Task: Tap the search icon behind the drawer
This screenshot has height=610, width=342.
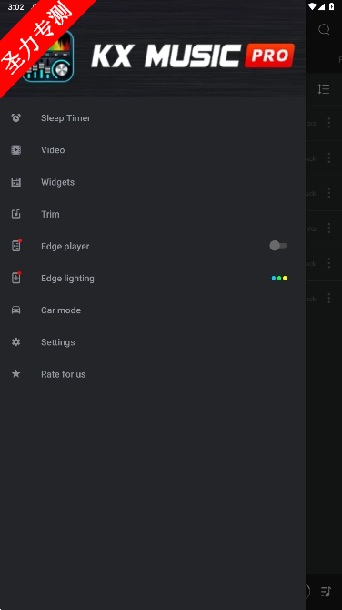Action: pos(324,29)
